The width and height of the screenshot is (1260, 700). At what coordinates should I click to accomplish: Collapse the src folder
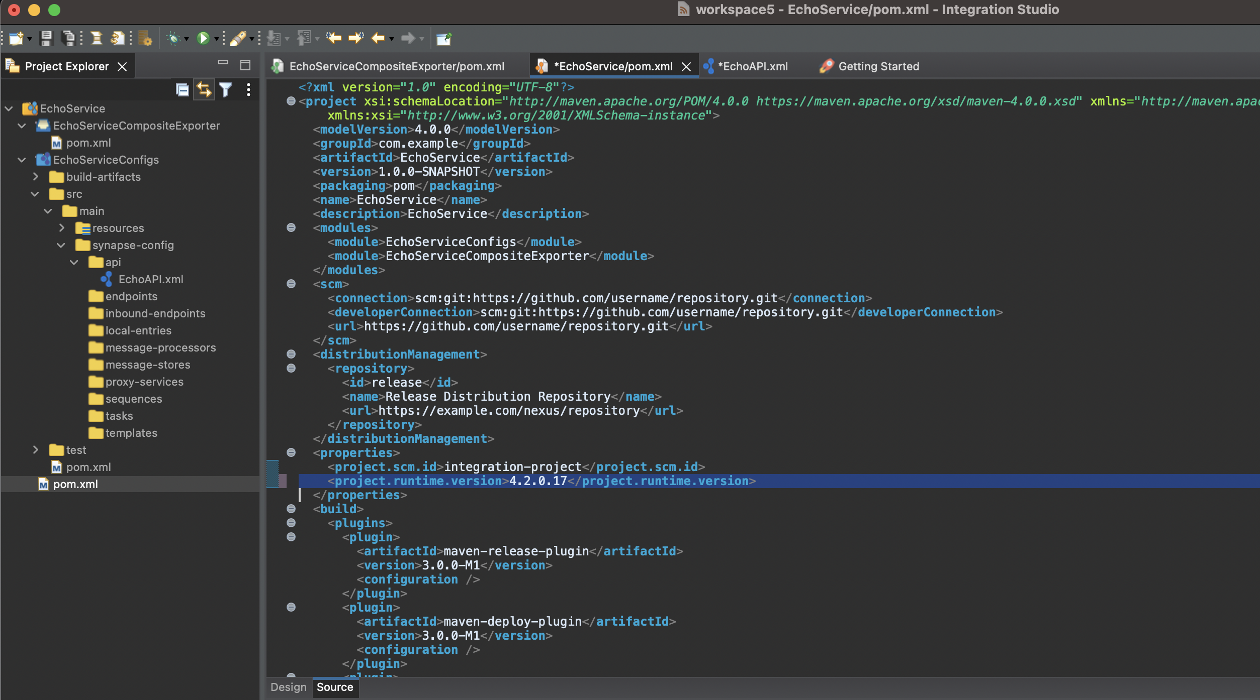[35, 194]
